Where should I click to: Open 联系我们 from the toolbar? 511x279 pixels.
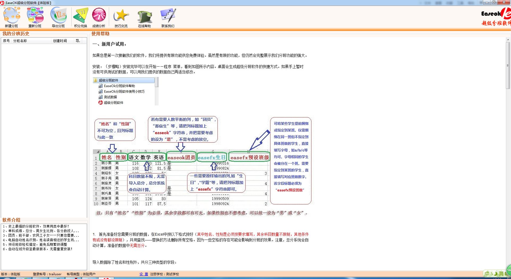168,17
